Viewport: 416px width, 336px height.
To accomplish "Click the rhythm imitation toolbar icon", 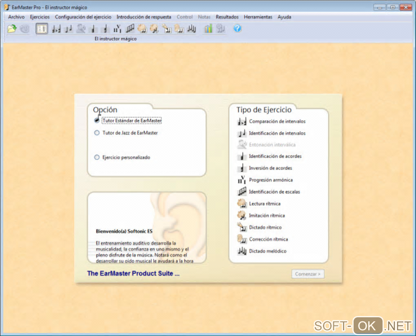I will click(x=155, y=29).
